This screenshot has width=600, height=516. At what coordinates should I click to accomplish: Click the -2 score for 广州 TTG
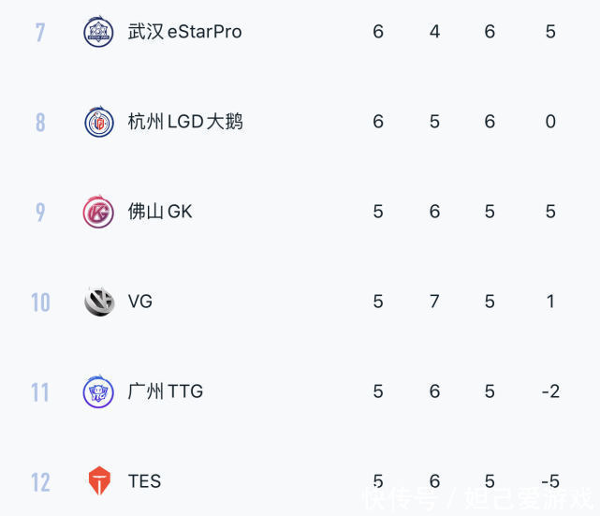[550, 391]
